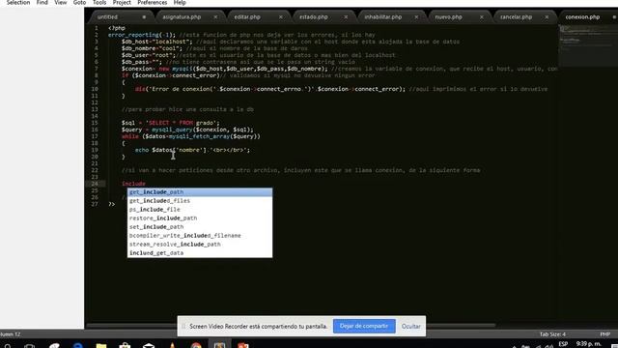The image size is (618, 348).
Task: Click line number 24 in gutter
Action: [x=95, y=184]
